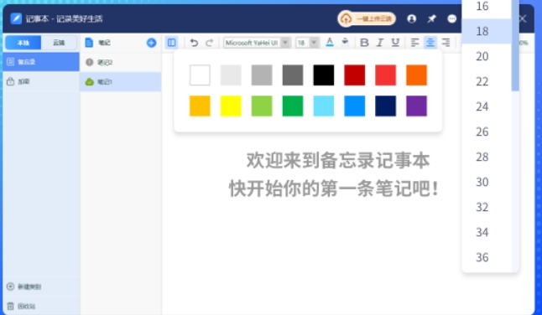
Task: Click the blue notes document icon
Action: click(x=89, y=43)
